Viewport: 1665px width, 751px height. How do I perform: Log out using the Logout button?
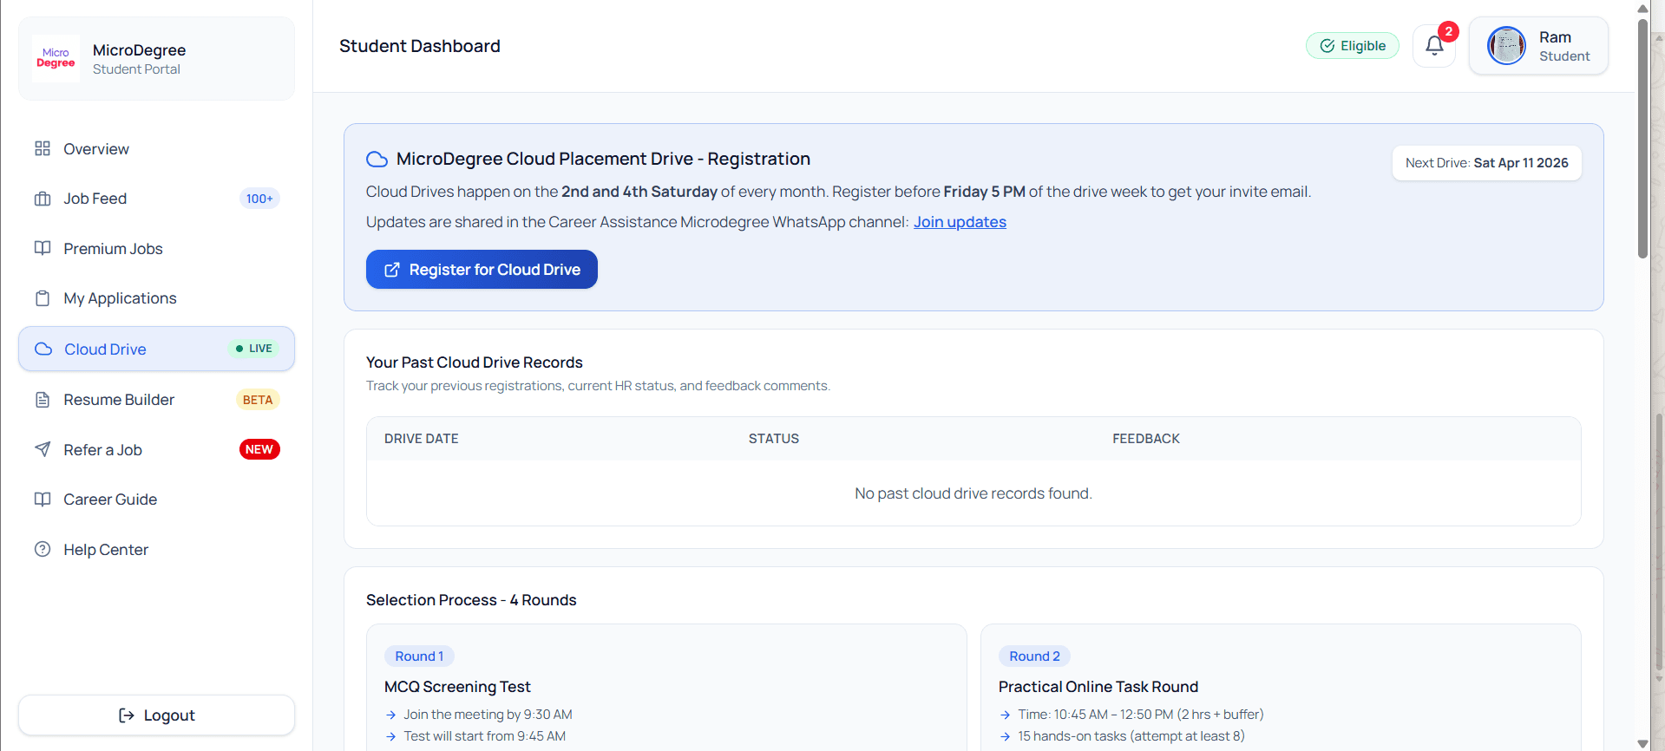pos(156,715)
